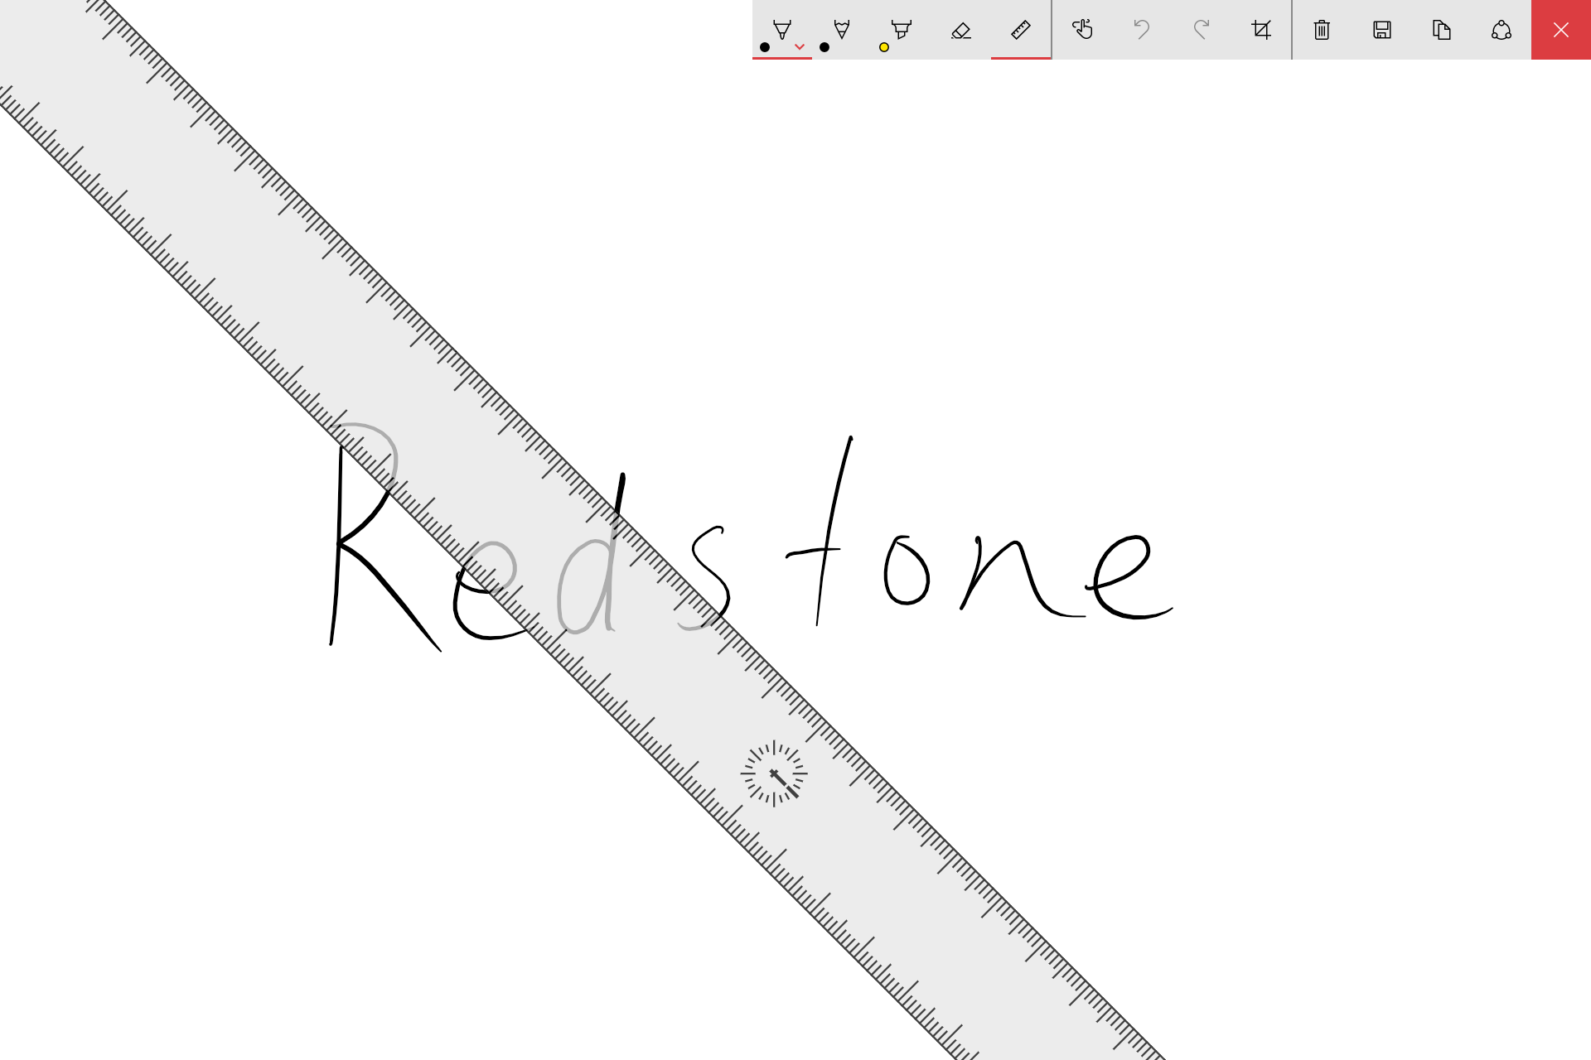Select the eraser tool
Image resolution: width=1591 pixels, height=1060 pixels.
coord(961,30)
